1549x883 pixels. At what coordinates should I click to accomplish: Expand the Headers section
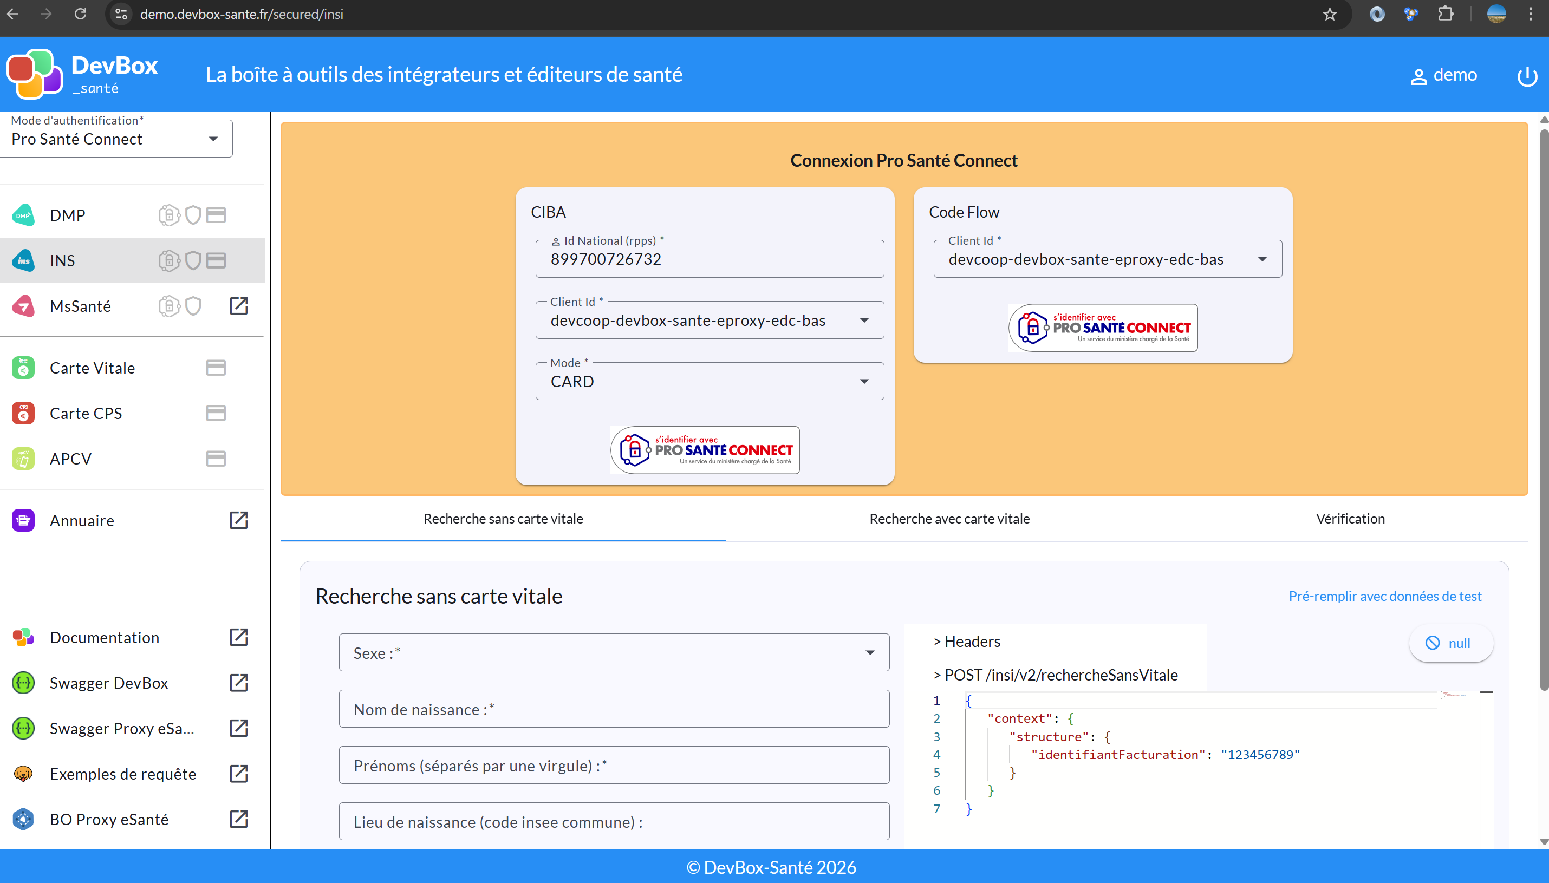967,642
